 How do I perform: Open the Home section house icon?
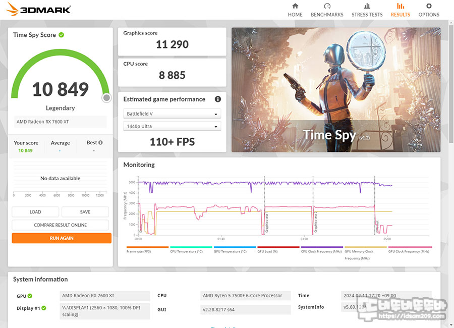point(295,6)
